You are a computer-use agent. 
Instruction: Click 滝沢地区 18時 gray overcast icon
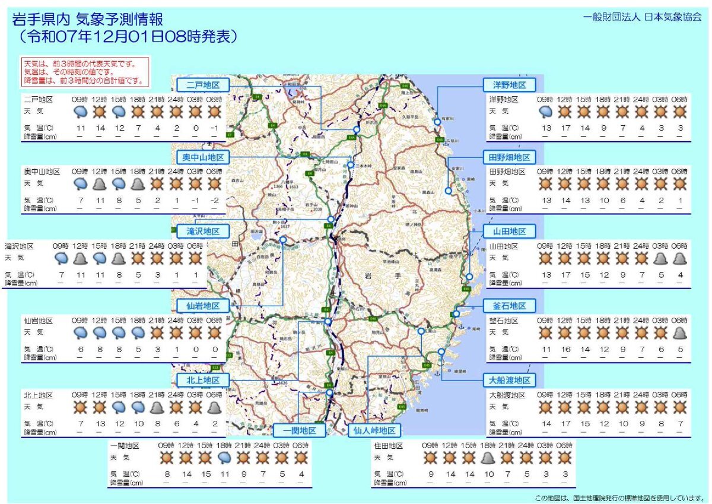[119, 258]
